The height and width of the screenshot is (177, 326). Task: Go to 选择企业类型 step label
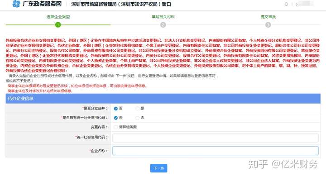point(58,17)
